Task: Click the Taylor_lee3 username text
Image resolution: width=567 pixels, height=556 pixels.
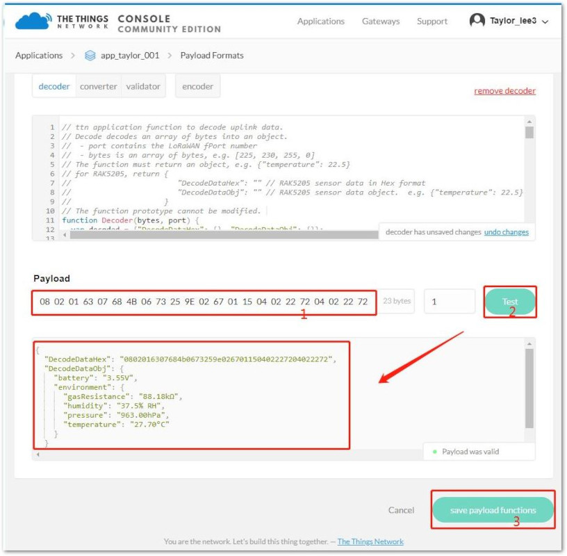Action: coord(513,21)
